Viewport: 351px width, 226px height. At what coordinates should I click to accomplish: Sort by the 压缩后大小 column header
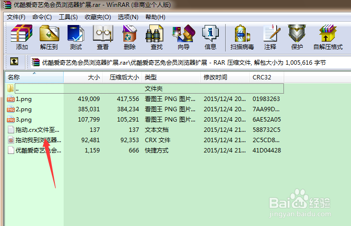coord(122,77)
